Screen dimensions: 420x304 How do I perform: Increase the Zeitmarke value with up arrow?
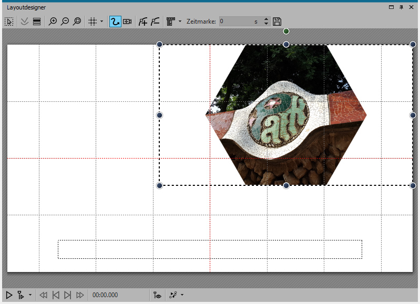(x=266, y=19)
